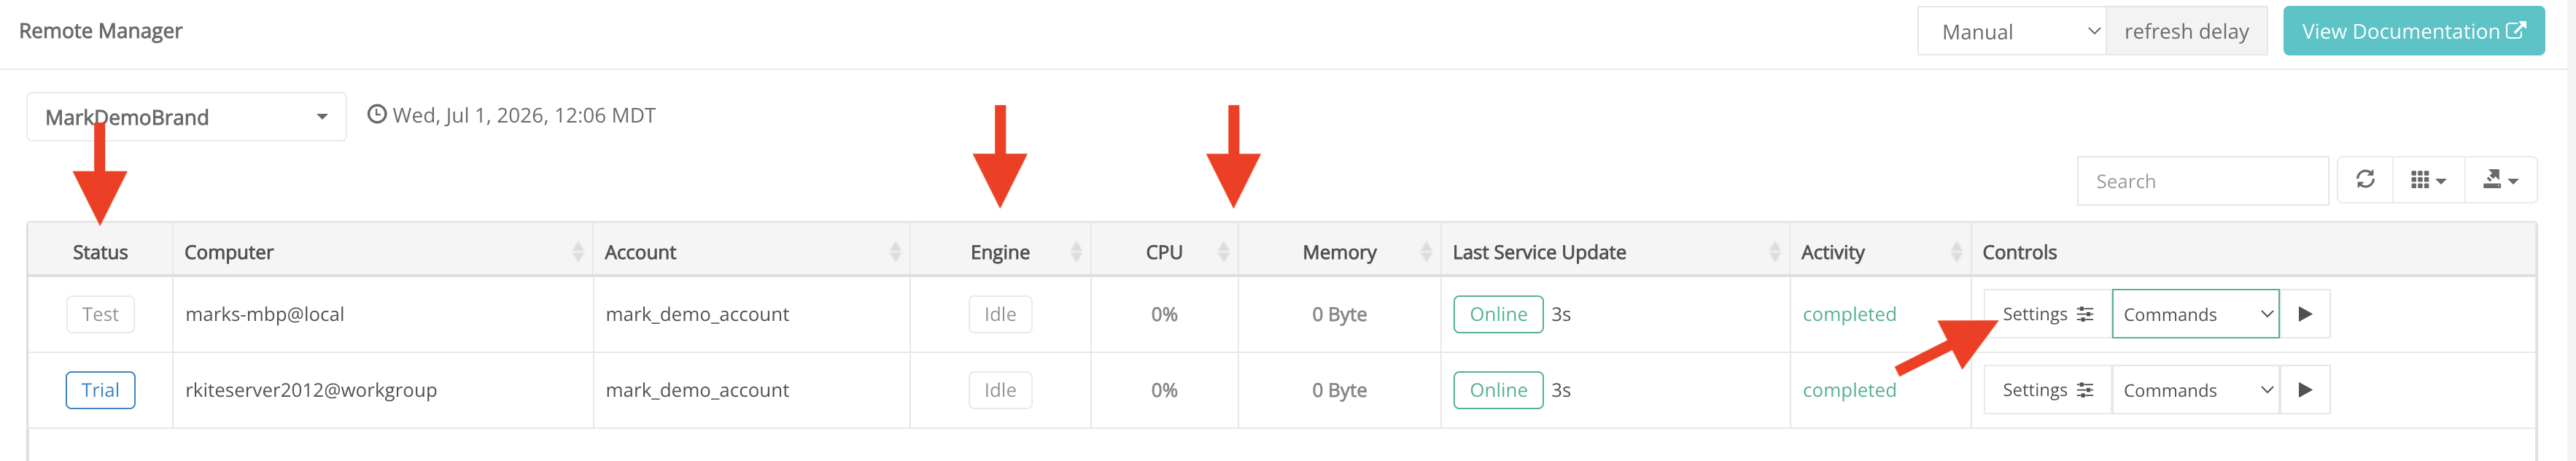2576x461 pixels.
Task: Click into the Search field
Action: (x=2202, y=181)
